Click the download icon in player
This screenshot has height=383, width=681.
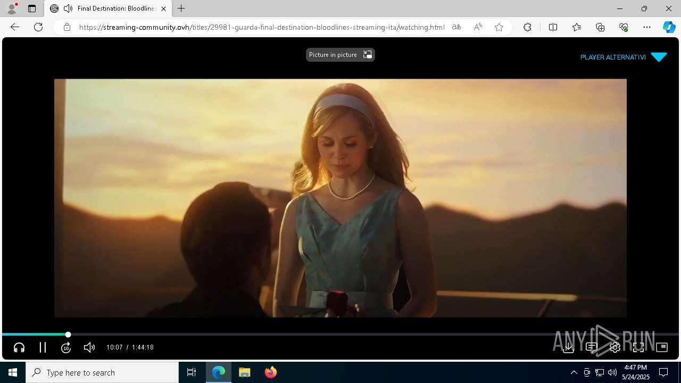(x=568, y=347)
